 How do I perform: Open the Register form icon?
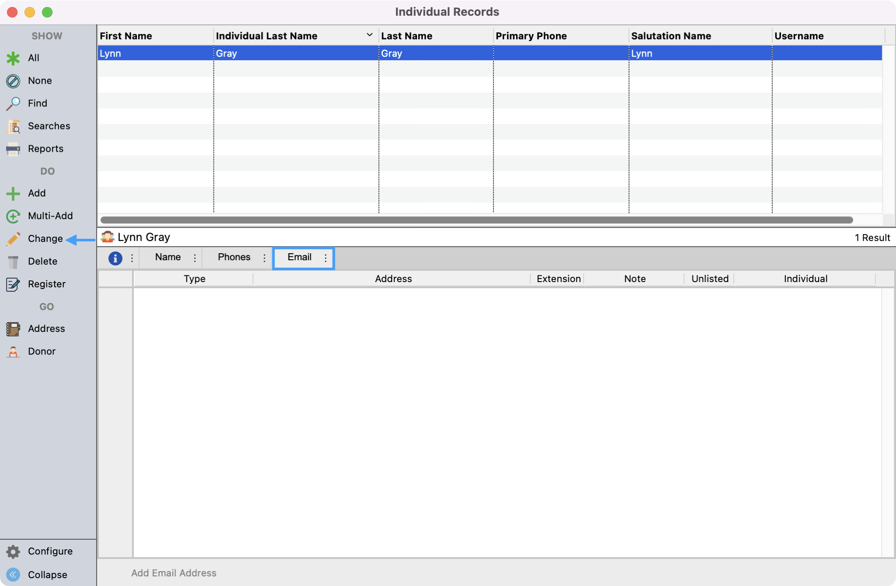pyautogui.click(x=13, y=284)
